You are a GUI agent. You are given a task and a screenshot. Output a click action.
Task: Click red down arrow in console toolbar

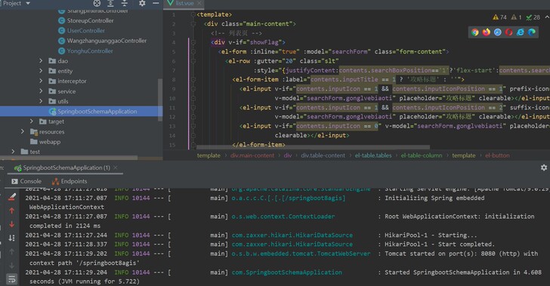[x=11, y=224]
